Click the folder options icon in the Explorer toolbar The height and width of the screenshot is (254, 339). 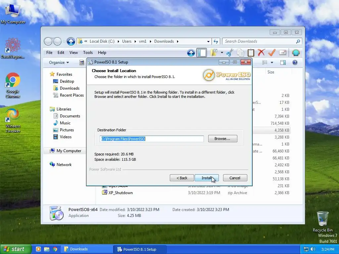(x=214, y=53)
